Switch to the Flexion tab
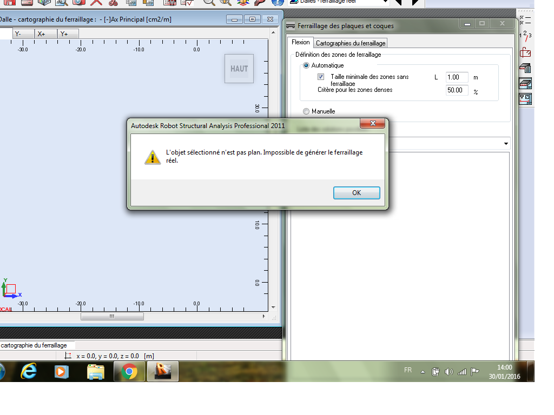 point(300,42)
